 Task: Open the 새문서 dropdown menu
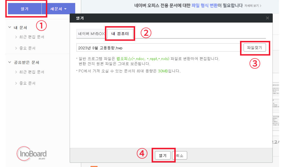coord(58,9)
